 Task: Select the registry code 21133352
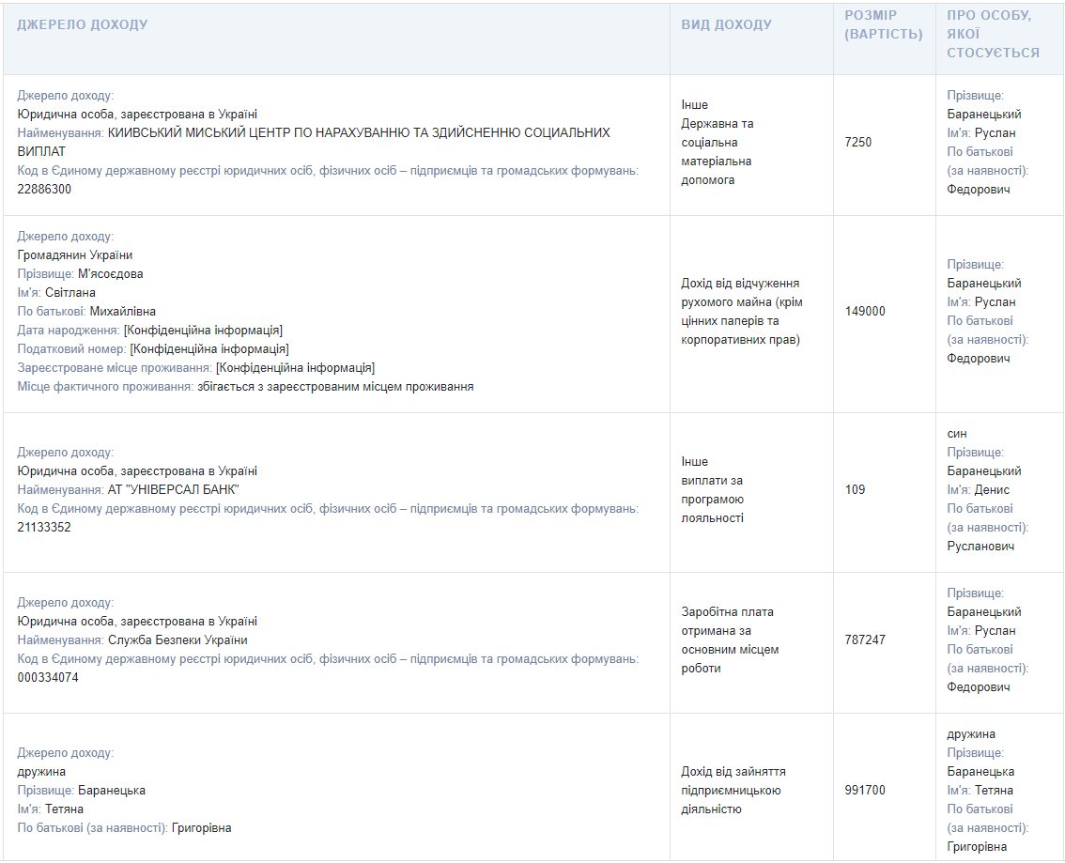click(44, 528)
